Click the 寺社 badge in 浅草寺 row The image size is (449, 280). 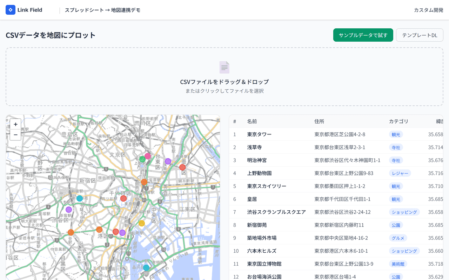coord(396,147)
